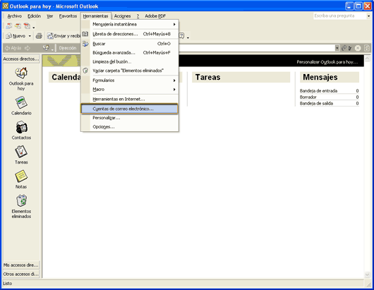Select Cuentas de correo electrónico
Image resolution: width=374 pixels, height=290 pixels.
click(x=130, y=109)
